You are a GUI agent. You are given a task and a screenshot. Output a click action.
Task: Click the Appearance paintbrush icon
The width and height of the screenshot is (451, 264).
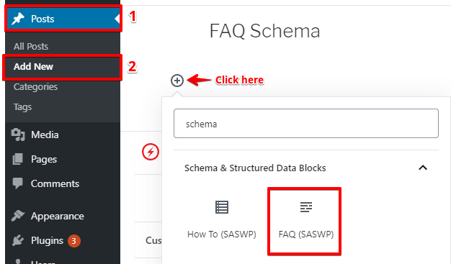pos(18,216)
